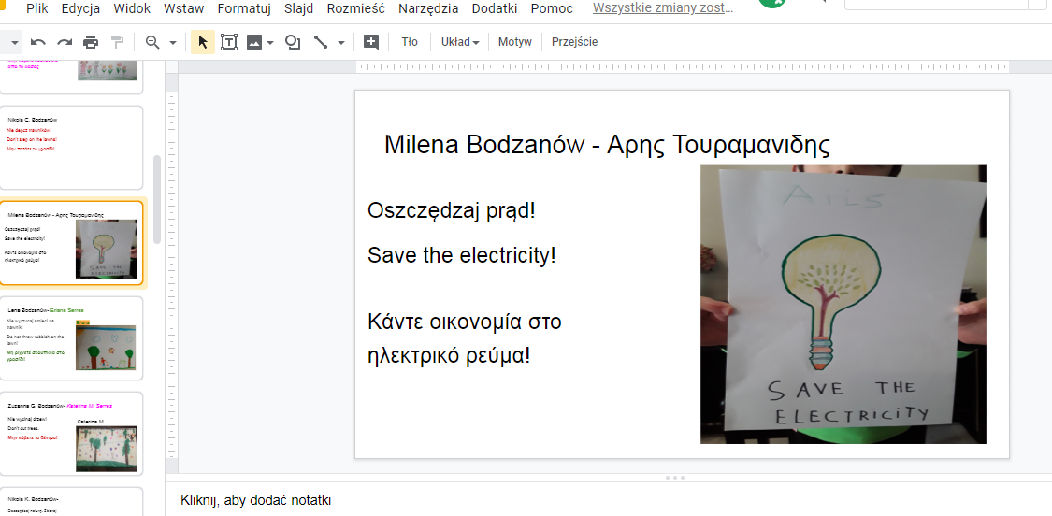Click the filmstrip vertical scrollbar
Image resolution: width=1052 pixels, height=516 pixels.
click(157, 200)
